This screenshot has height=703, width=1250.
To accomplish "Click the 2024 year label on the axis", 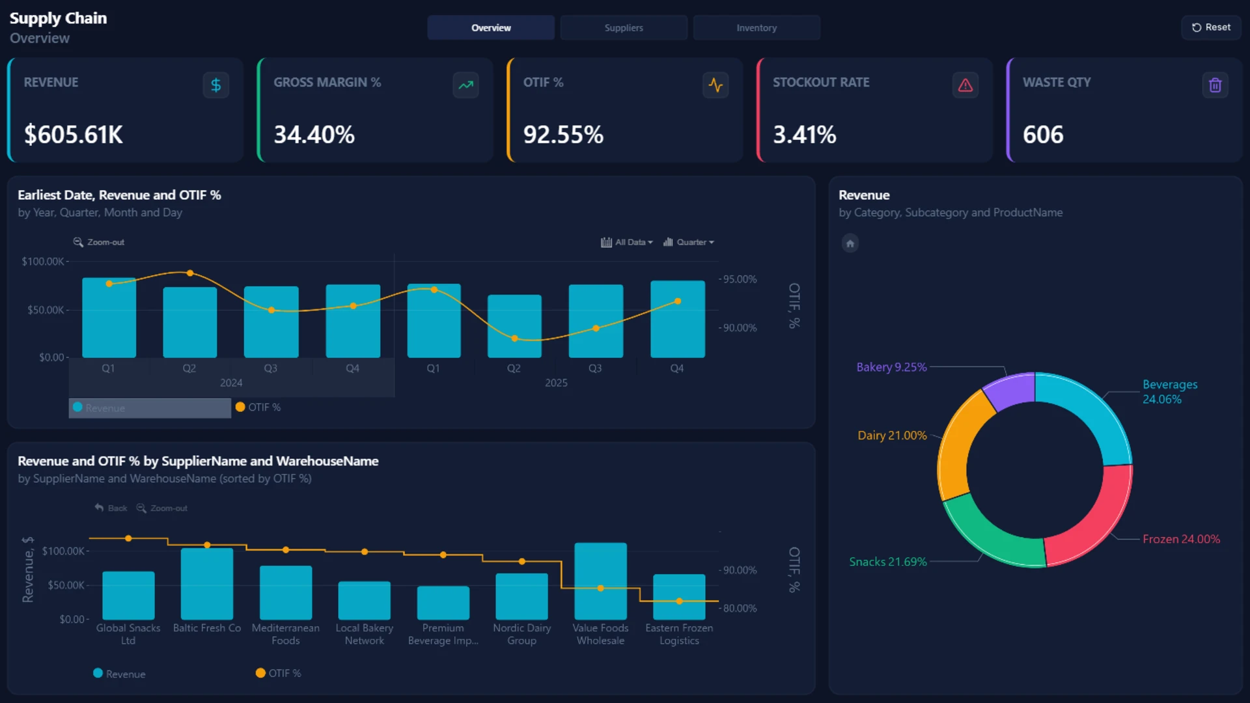I will point(231,383).
